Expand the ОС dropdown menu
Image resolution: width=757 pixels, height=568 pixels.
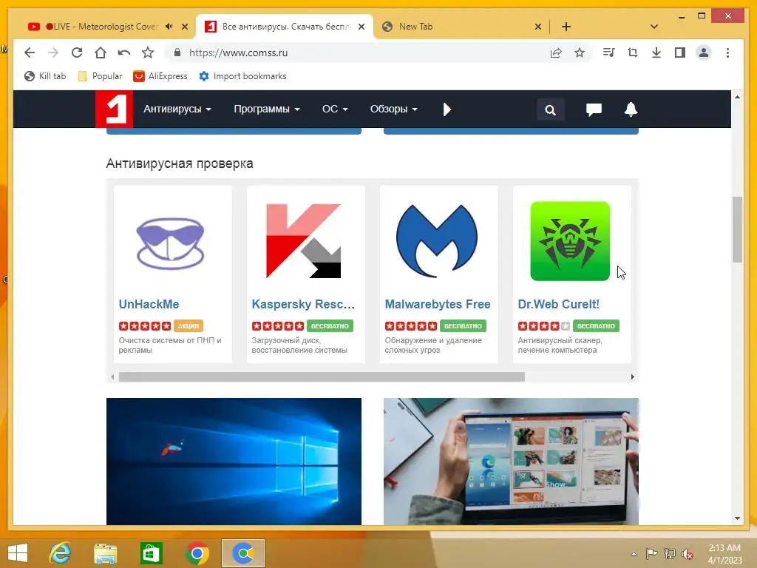335,109
